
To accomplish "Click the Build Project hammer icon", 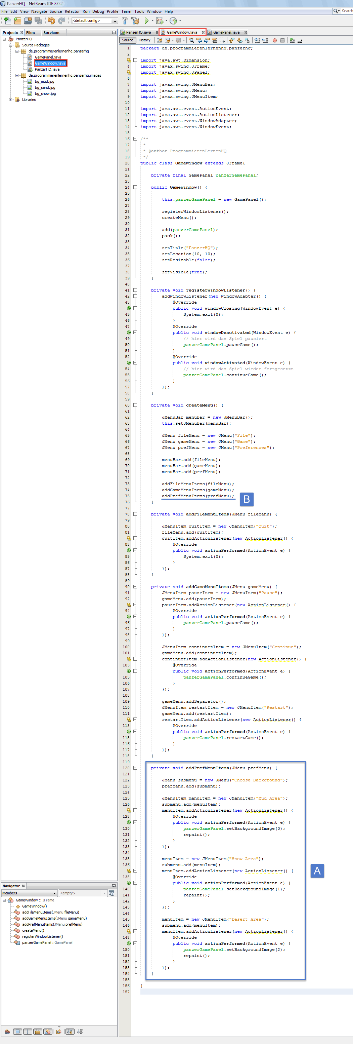I will click(x=125, y=20).
